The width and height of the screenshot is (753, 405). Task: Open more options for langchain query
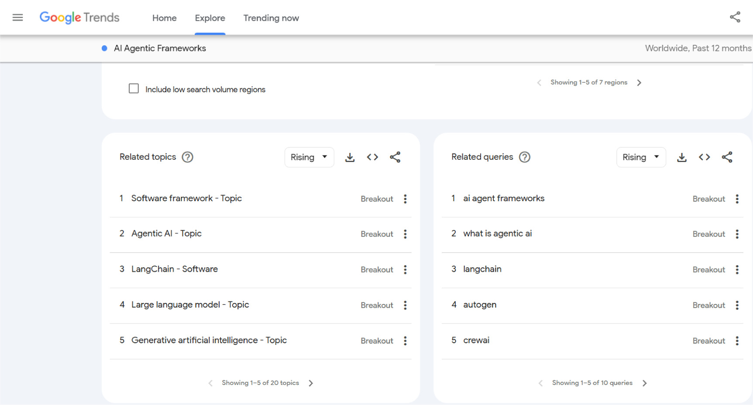point(737,270)
